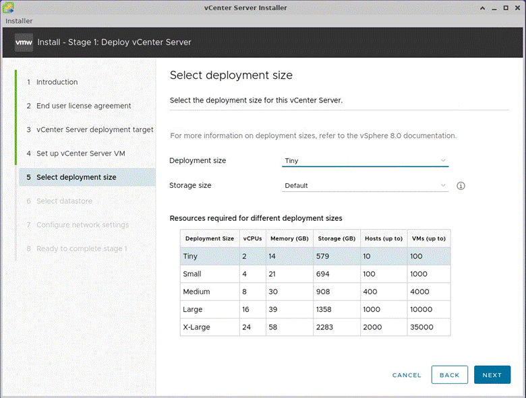Open the Deployment size dropdown
The height and width of the screenshot is (398, 526).
point(365,161)
